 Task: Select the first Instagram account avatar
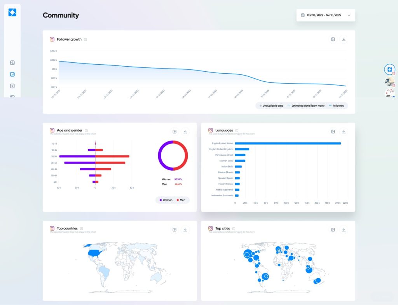pos(389,69)
